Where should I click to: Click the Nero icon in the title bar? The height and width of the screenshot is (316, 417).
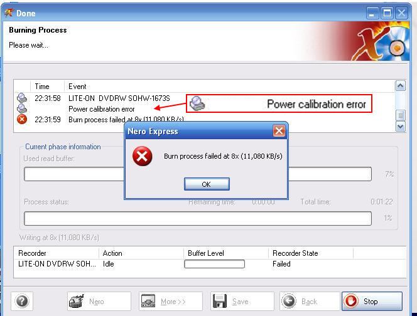pos(9,13)
